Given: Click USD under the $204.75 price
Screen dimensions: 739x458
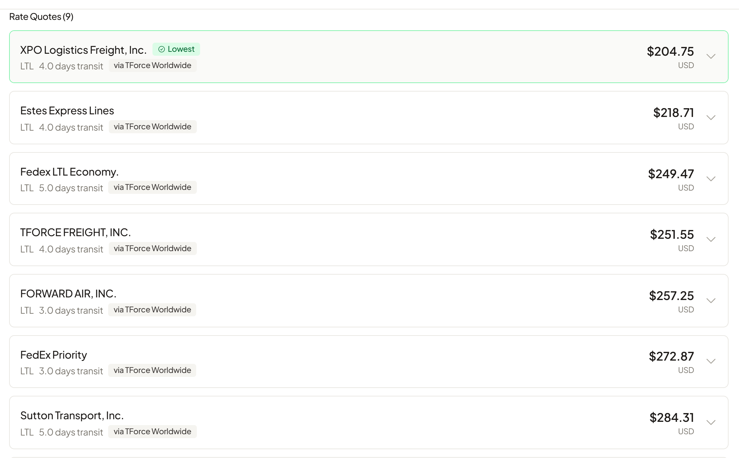Looking at the screenshot, I should 686,65.
